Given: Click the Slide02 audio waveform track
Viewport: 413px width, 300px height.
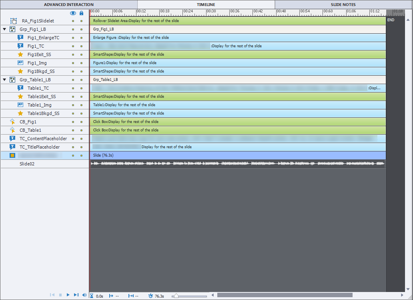Looking at the screenshot, I should (238, 164).
